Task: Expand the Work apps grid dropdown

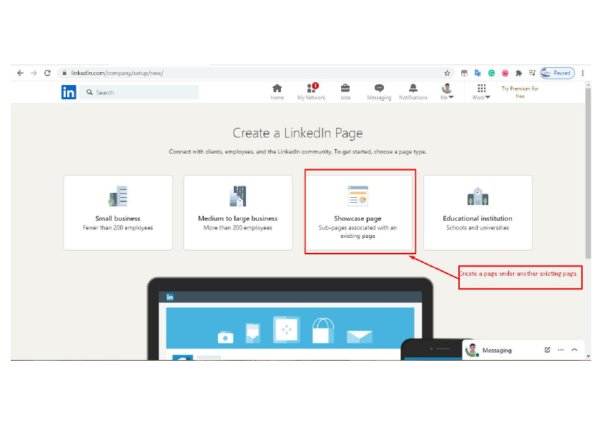Action: 481,92
